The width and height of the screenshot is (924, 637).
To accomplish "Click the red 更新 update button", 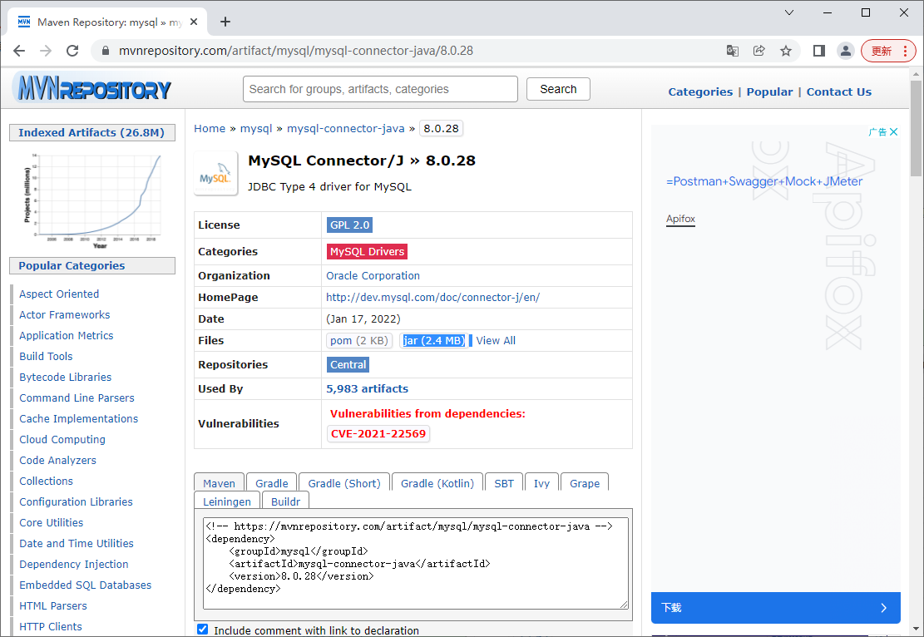I will point(888,51).
